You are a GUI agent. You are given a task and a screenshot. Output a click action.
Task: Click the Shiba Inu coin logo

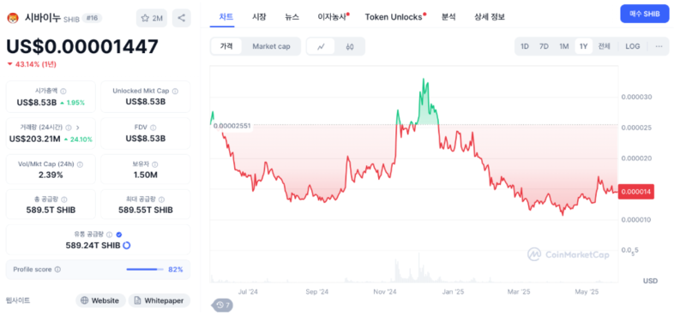click(x=14, y=18)
